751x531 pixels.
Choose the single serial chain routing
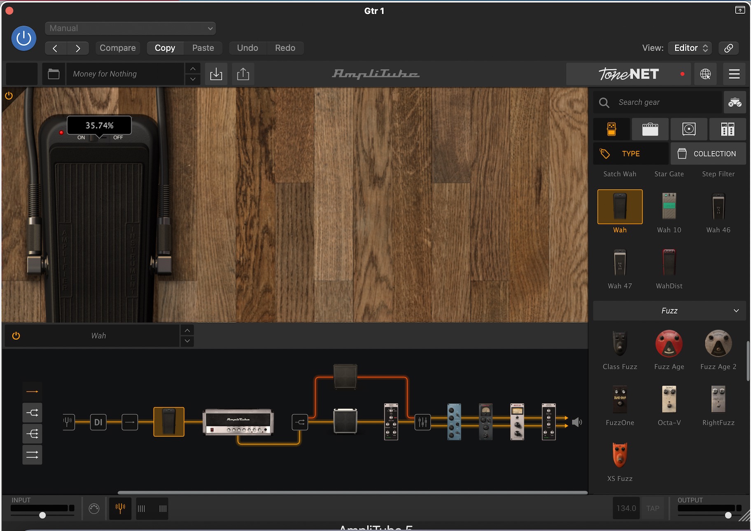[32, 391]
